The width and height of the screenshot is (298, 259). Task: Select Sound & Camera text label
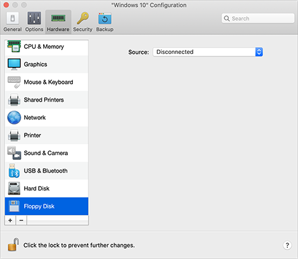[46, 153]
